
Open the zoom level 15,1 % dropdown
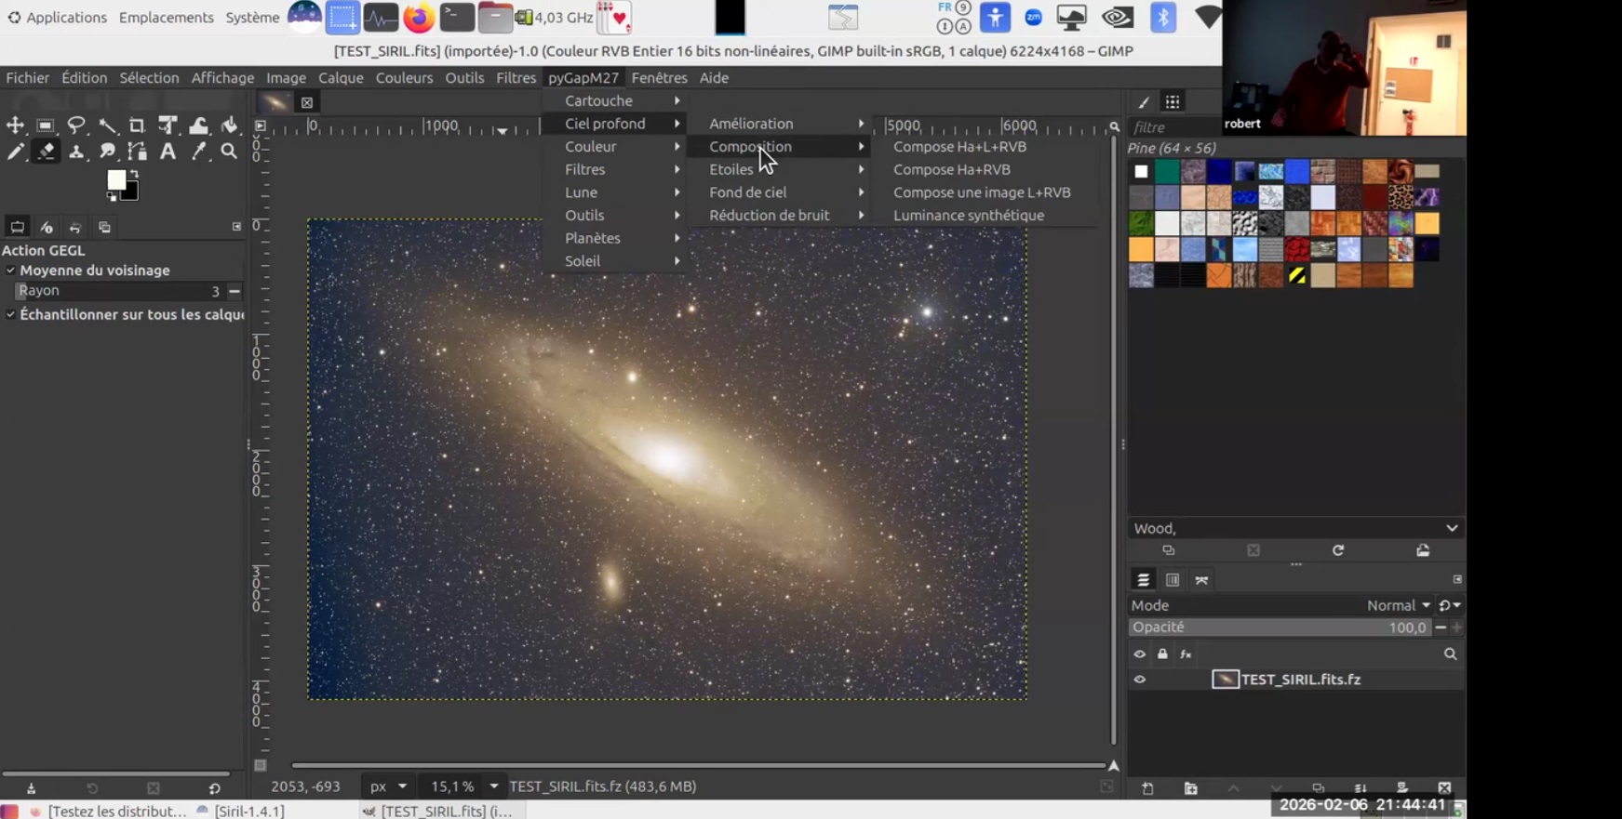point(493,786)
